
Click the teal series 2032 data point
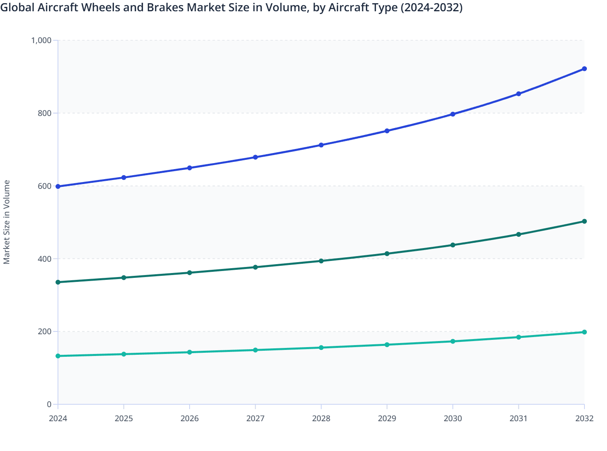click(584, 332)
